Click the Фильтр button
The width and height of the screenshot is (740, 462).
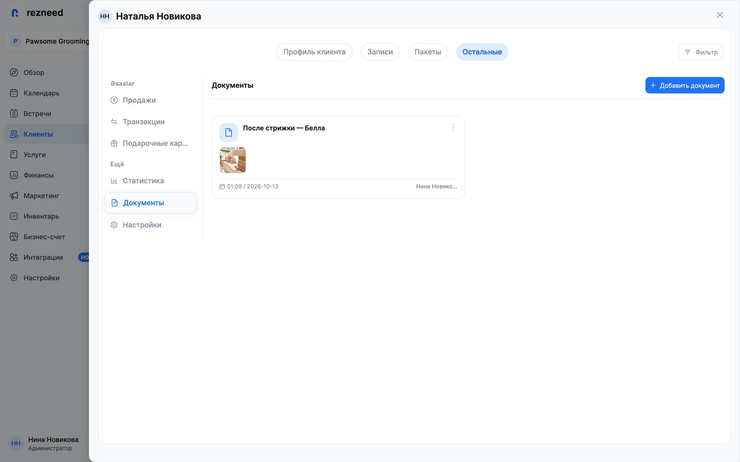pos(701,52)
